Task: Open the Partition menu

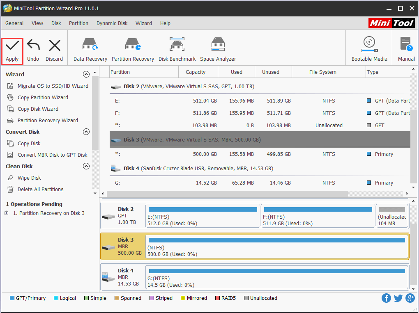Action: (78, 23)
